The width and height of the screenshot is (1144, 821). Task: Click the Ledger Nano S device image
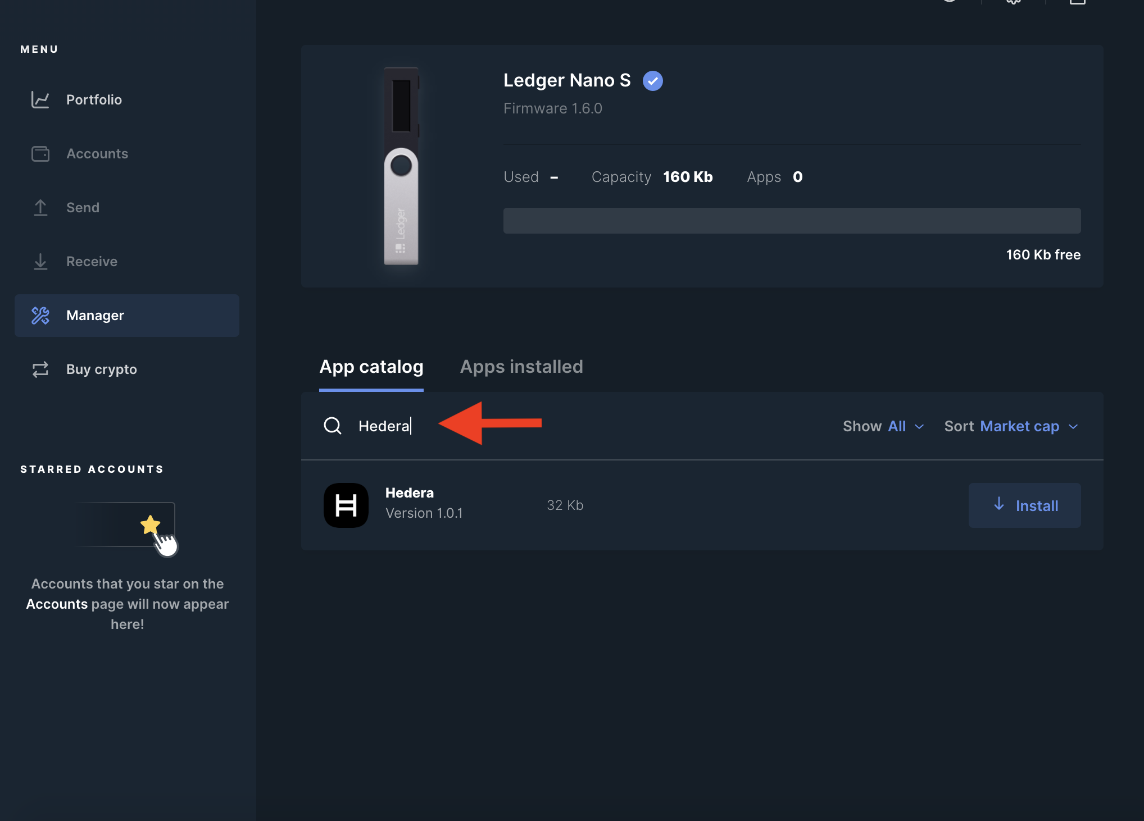[x=401, y=166]
